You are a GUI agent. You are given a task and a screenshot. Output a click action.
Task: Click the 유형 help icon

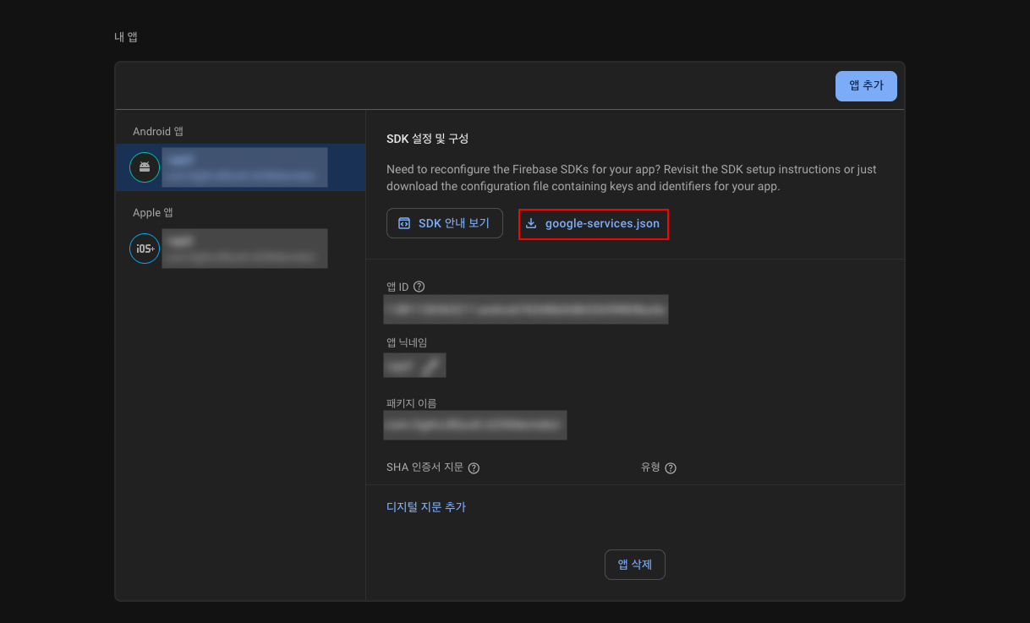[671, 468]
